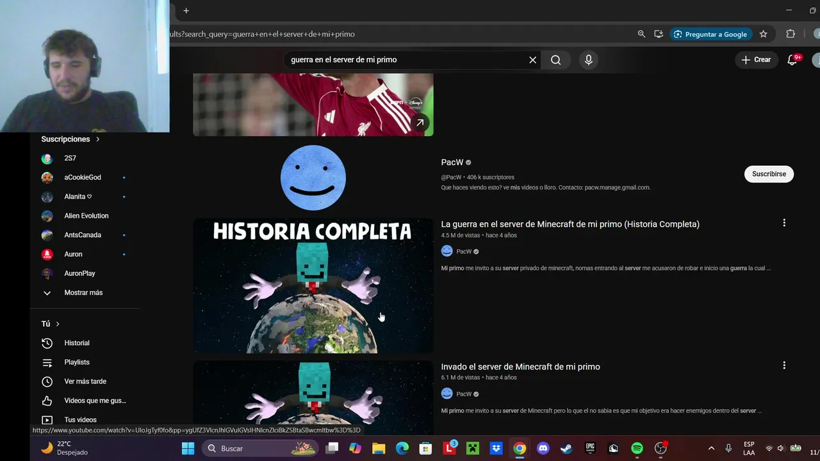Open OBS Studio from the taskbar
Image resolution: width=820 pixels, height=461 pixels.
pos(660,449)
